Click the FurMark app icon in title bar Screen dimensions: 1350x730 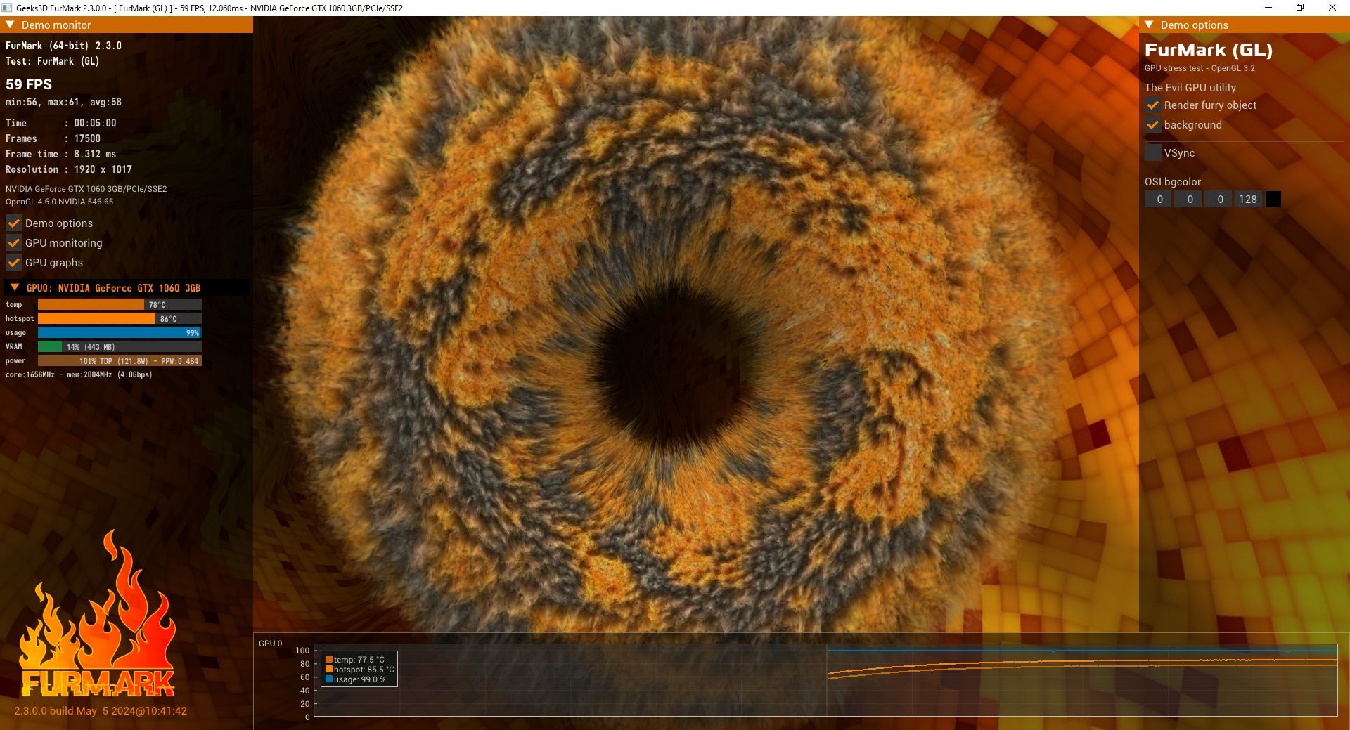pos(7,8)
